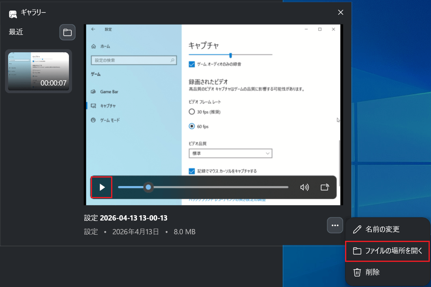Open the folder icon beside 最近
The width and height of the screenshot is (431, 287).
[67, 32]
